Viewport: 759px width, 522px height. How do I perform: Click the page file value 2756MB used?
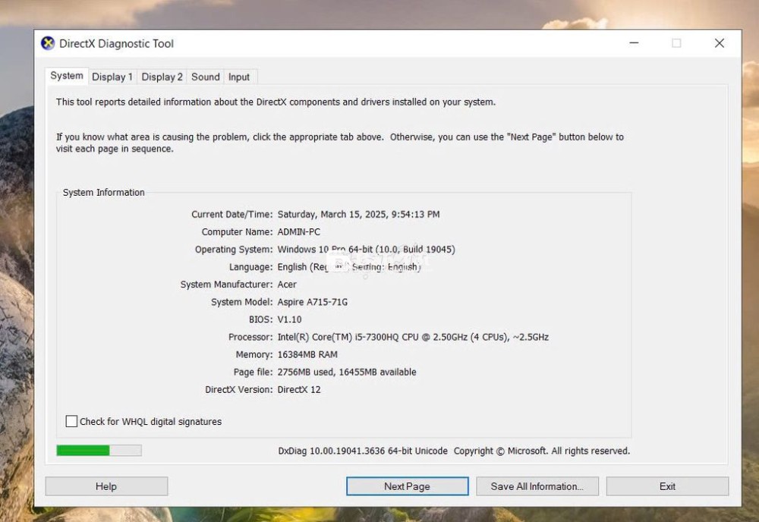[x=347, y=372]
